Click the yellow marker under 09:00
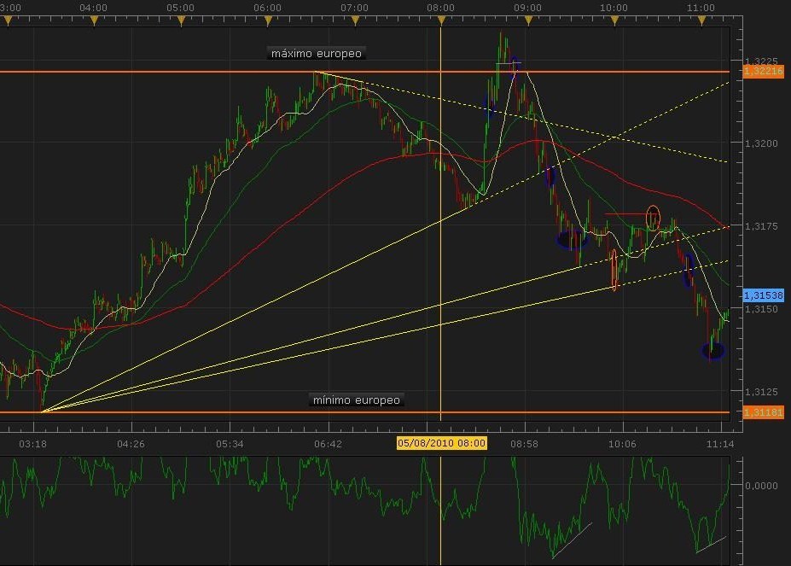The height and width of the screenshot is (566, 791). tap(528, 20)
